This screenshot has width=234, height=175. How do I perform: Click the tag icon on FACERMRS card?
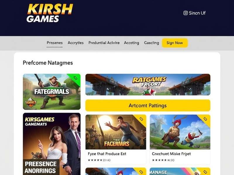point(141,119)
